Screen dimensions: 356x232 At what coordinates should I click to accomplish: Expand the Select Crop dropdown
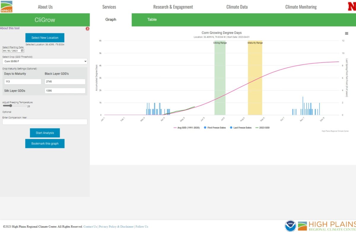[45, 61]
